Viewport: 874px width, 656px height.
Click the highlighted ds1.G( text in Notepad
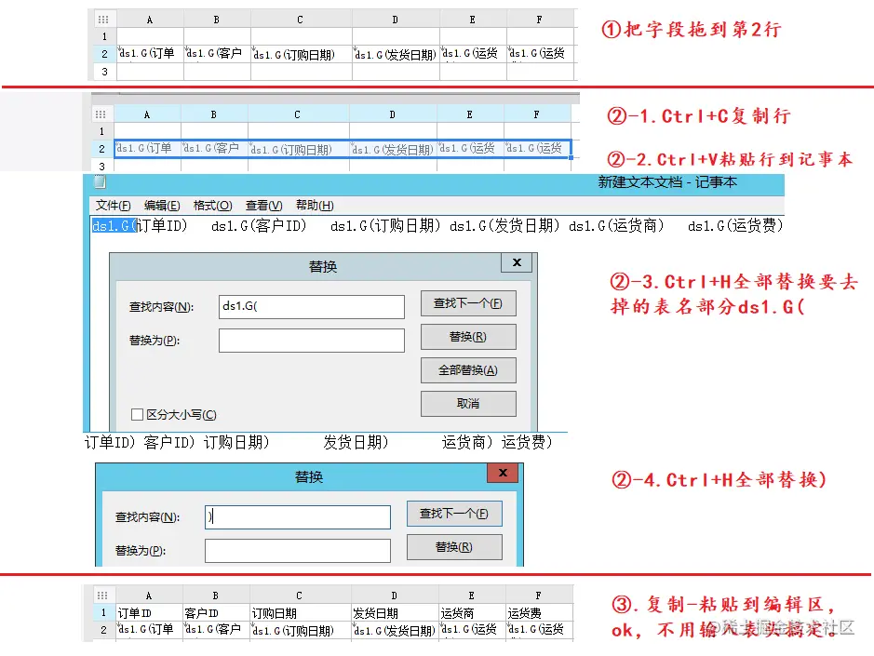114,226
